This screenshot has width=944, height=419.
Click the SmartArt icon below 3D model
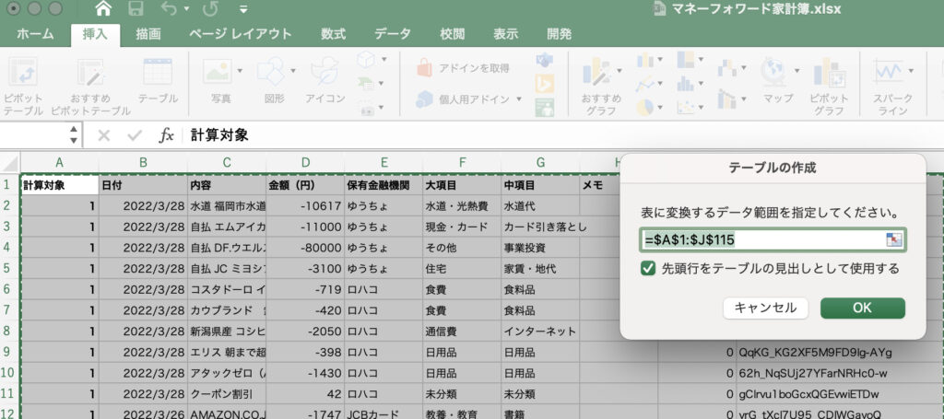click(x=366, y=83)
